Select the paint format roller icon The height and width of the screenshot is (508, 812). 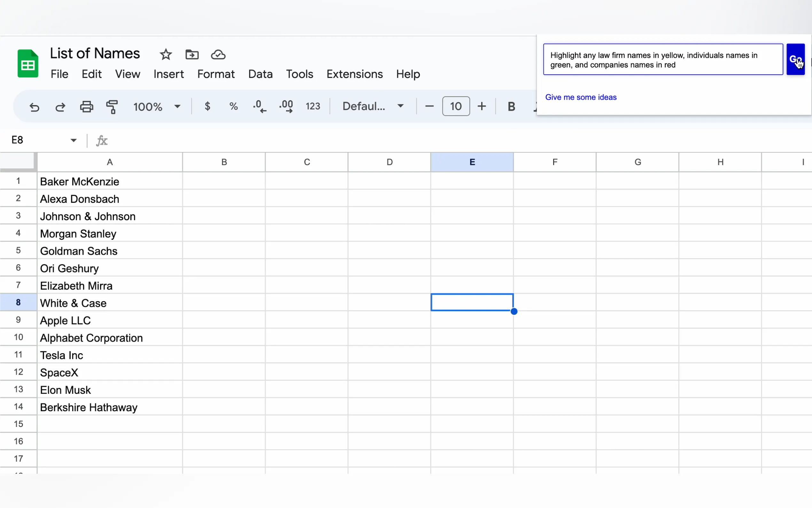tap(112, 107)
